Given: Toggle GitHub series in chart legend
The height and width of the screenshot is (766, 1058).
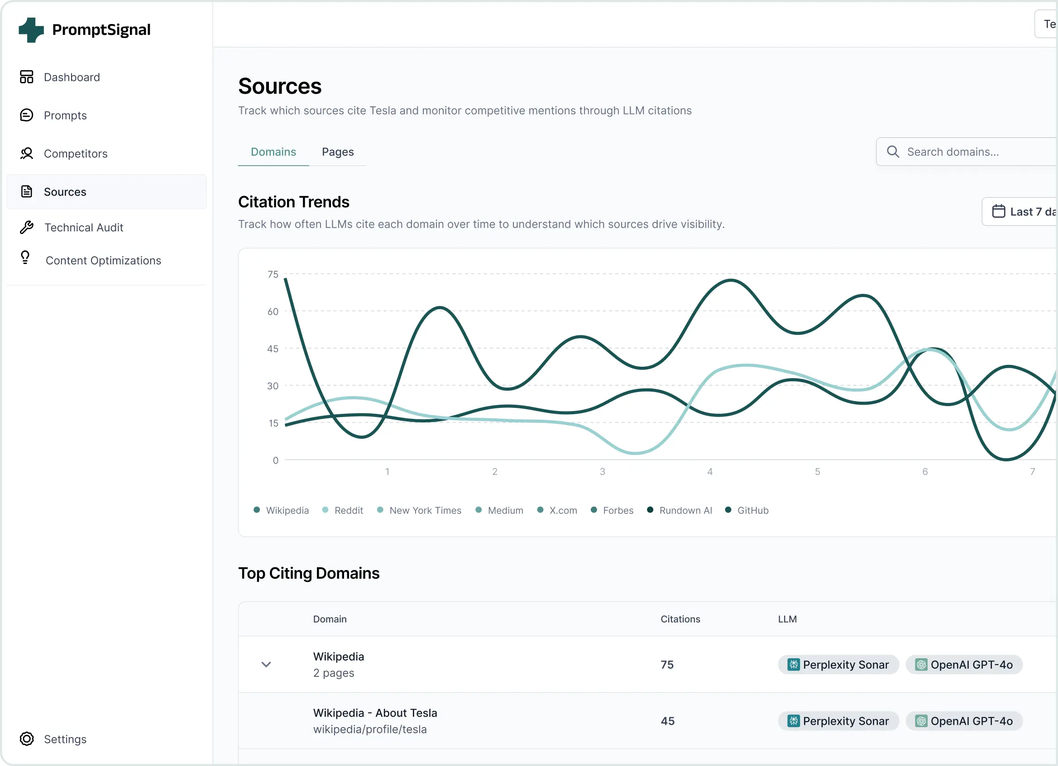Looking at the screenshot, I should click(747, 510).
